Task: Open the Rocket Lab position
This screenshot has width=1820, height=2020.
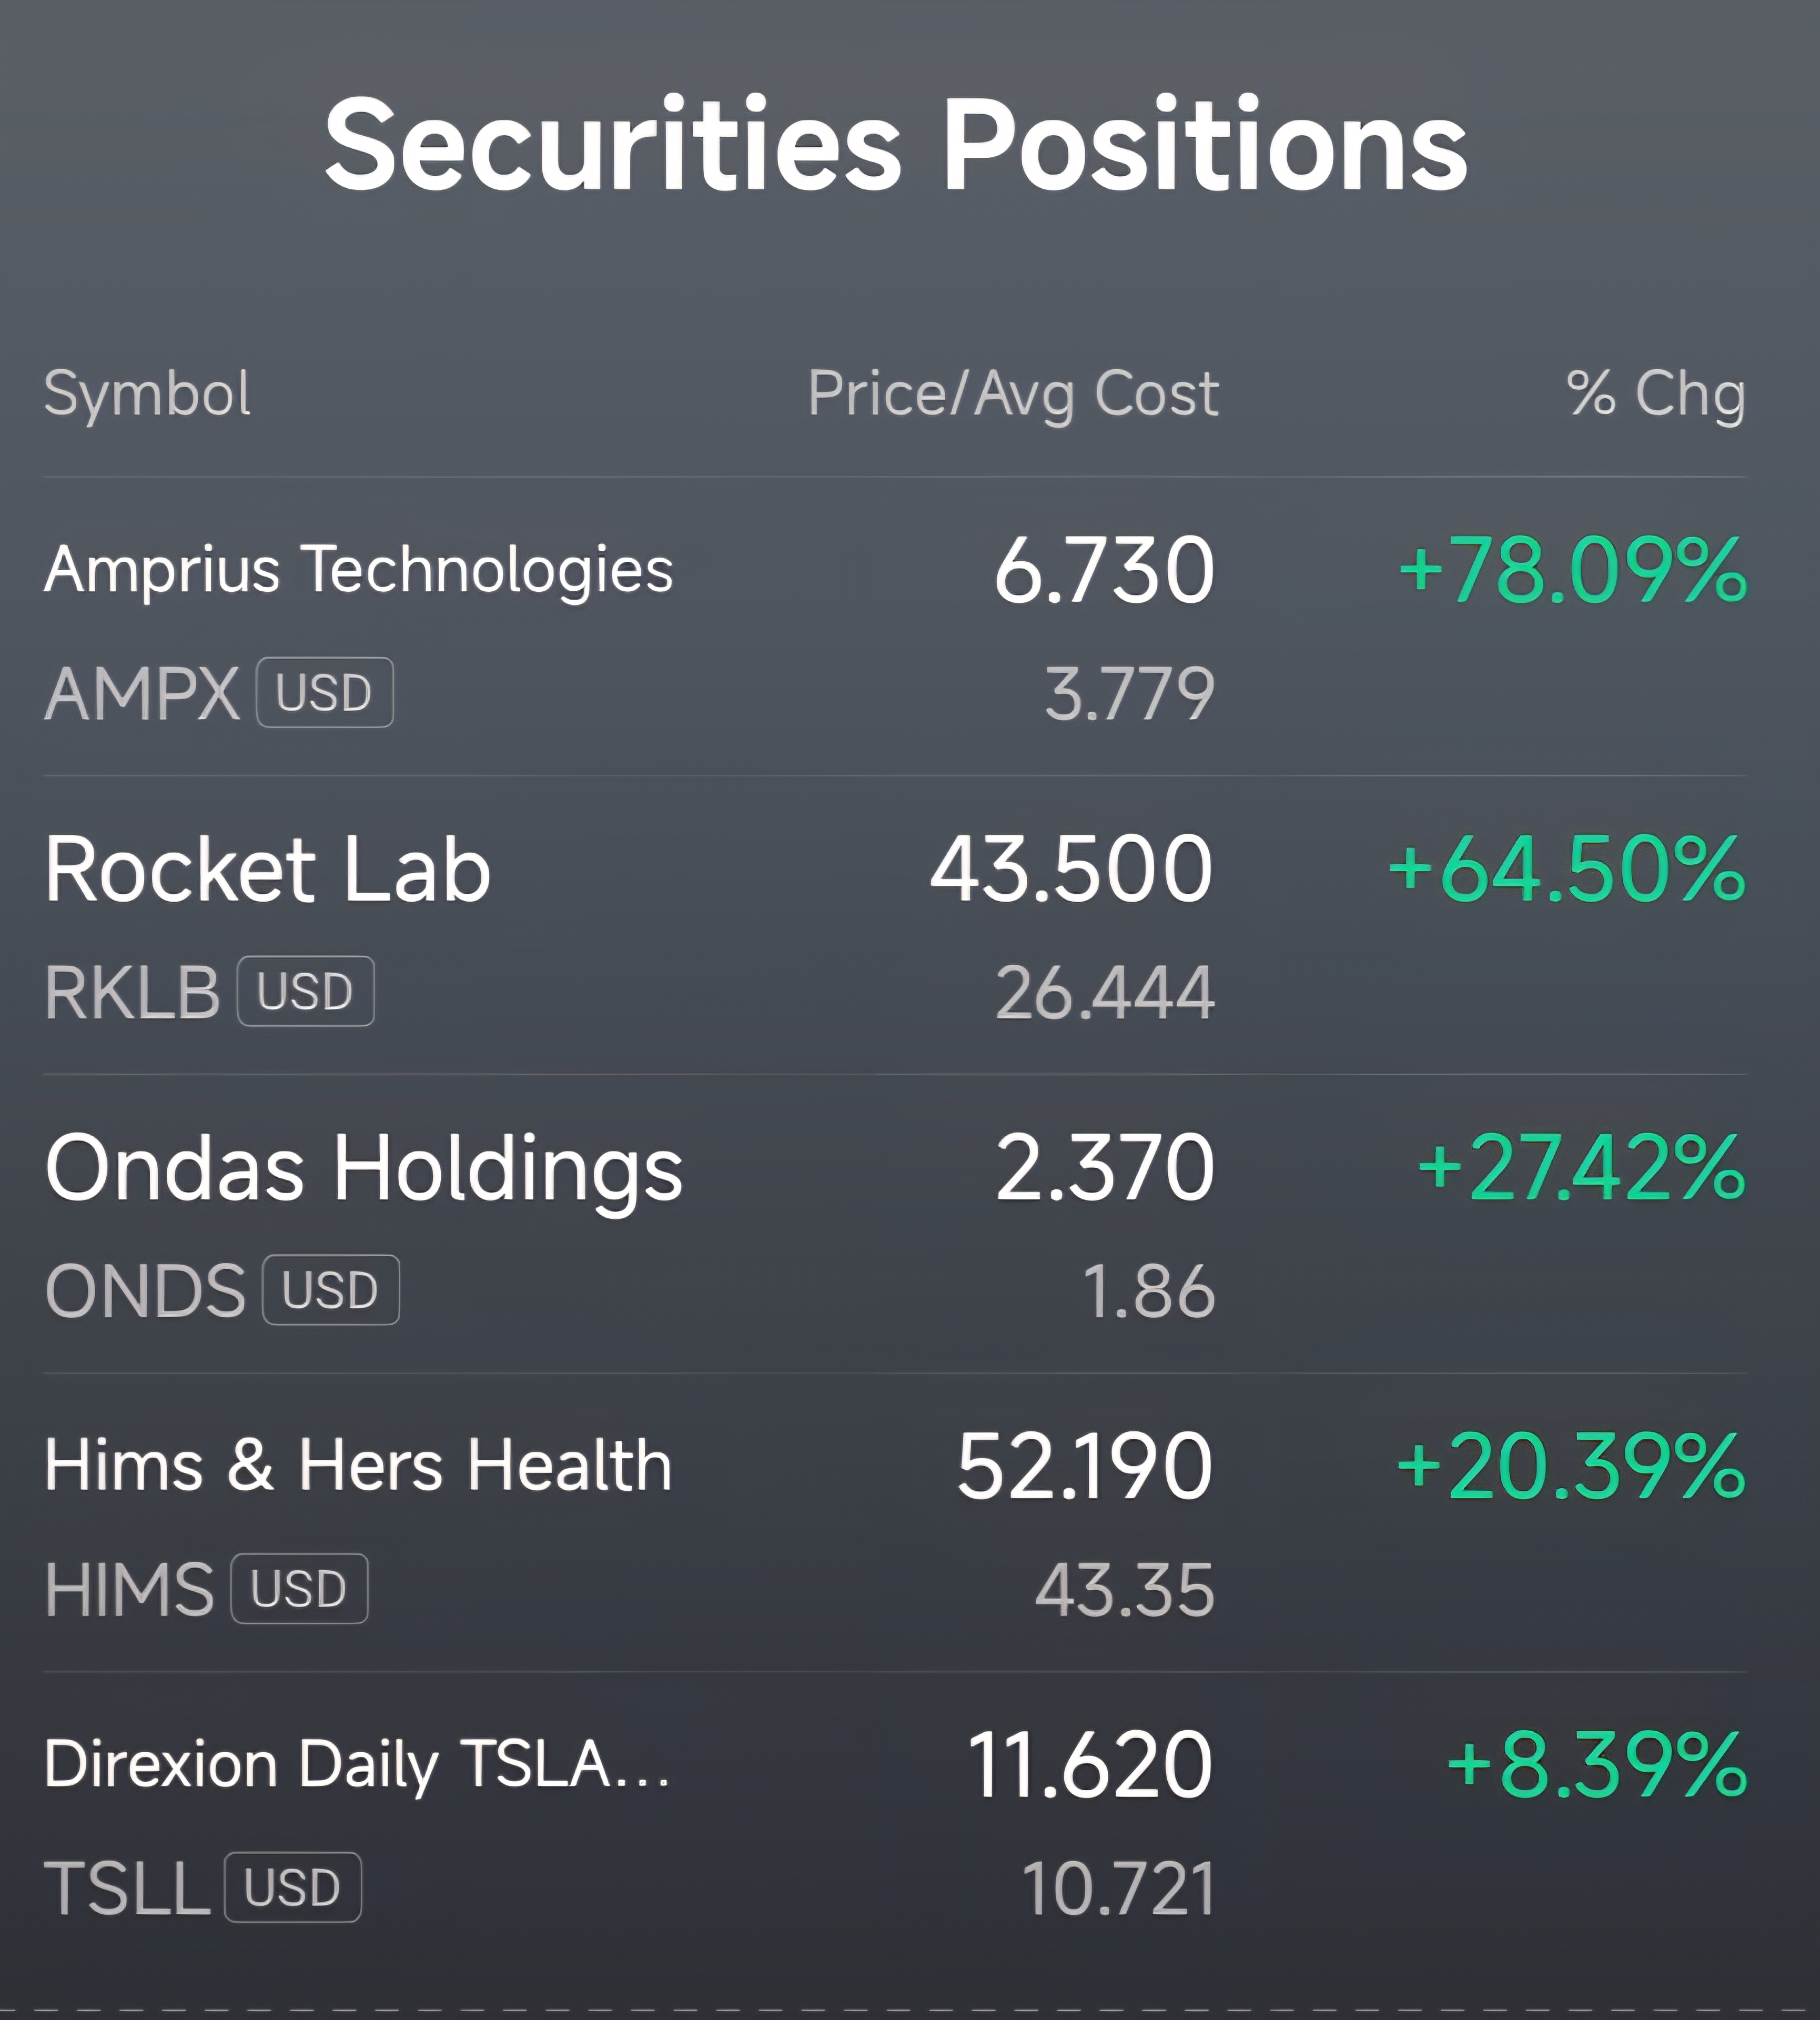Action: pos(895,925)
